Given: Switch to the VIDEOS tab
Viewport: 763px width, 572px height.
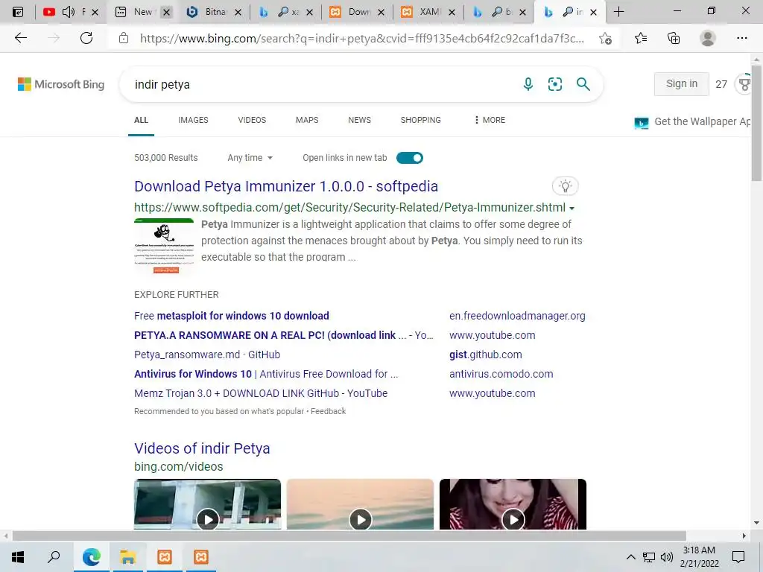Looking at the screenshot, I should 252,120.
